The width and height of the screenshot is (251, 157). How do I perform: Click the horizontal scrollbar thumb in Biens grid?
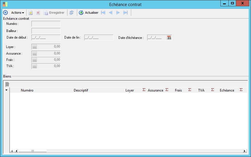[32, 151]
